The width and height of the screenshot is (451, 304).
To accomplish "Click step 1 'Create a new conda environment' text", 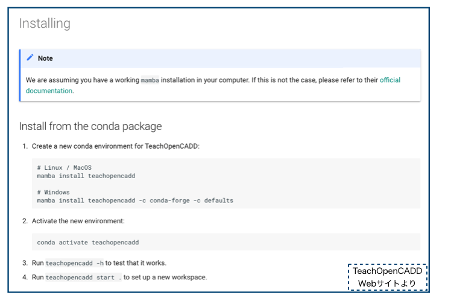I will coord(115,146).
